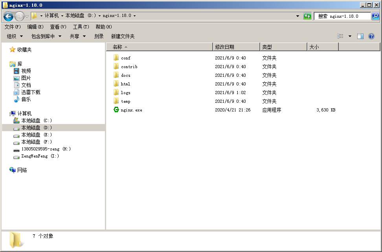
Task: Select 网络 in navigation pane
Action: 22,170
